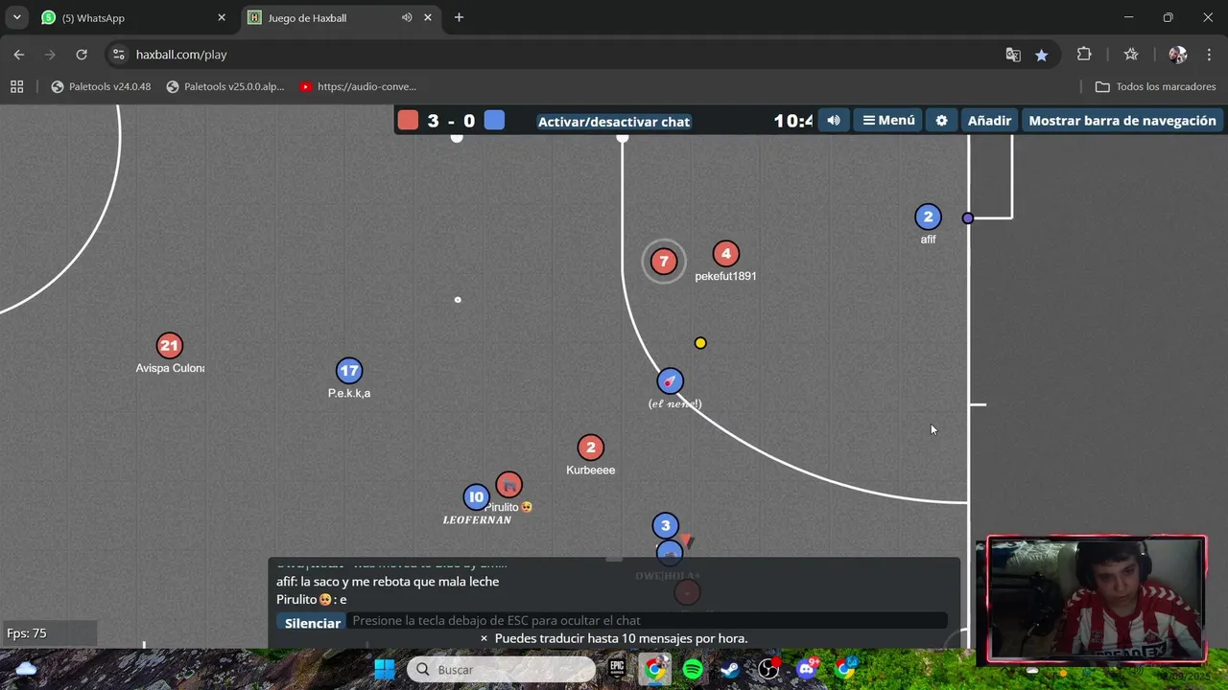This screenshot has width=1228, height=690.
Task: Close the WhatsApp tab
Action: coord(222,17)
